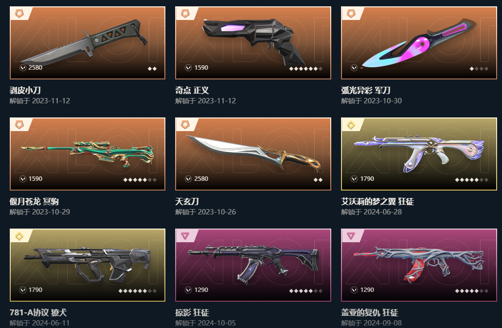Click the level diamonds on 掠影 狂徒 card
The image size is (502, 328).
point(306,291)
